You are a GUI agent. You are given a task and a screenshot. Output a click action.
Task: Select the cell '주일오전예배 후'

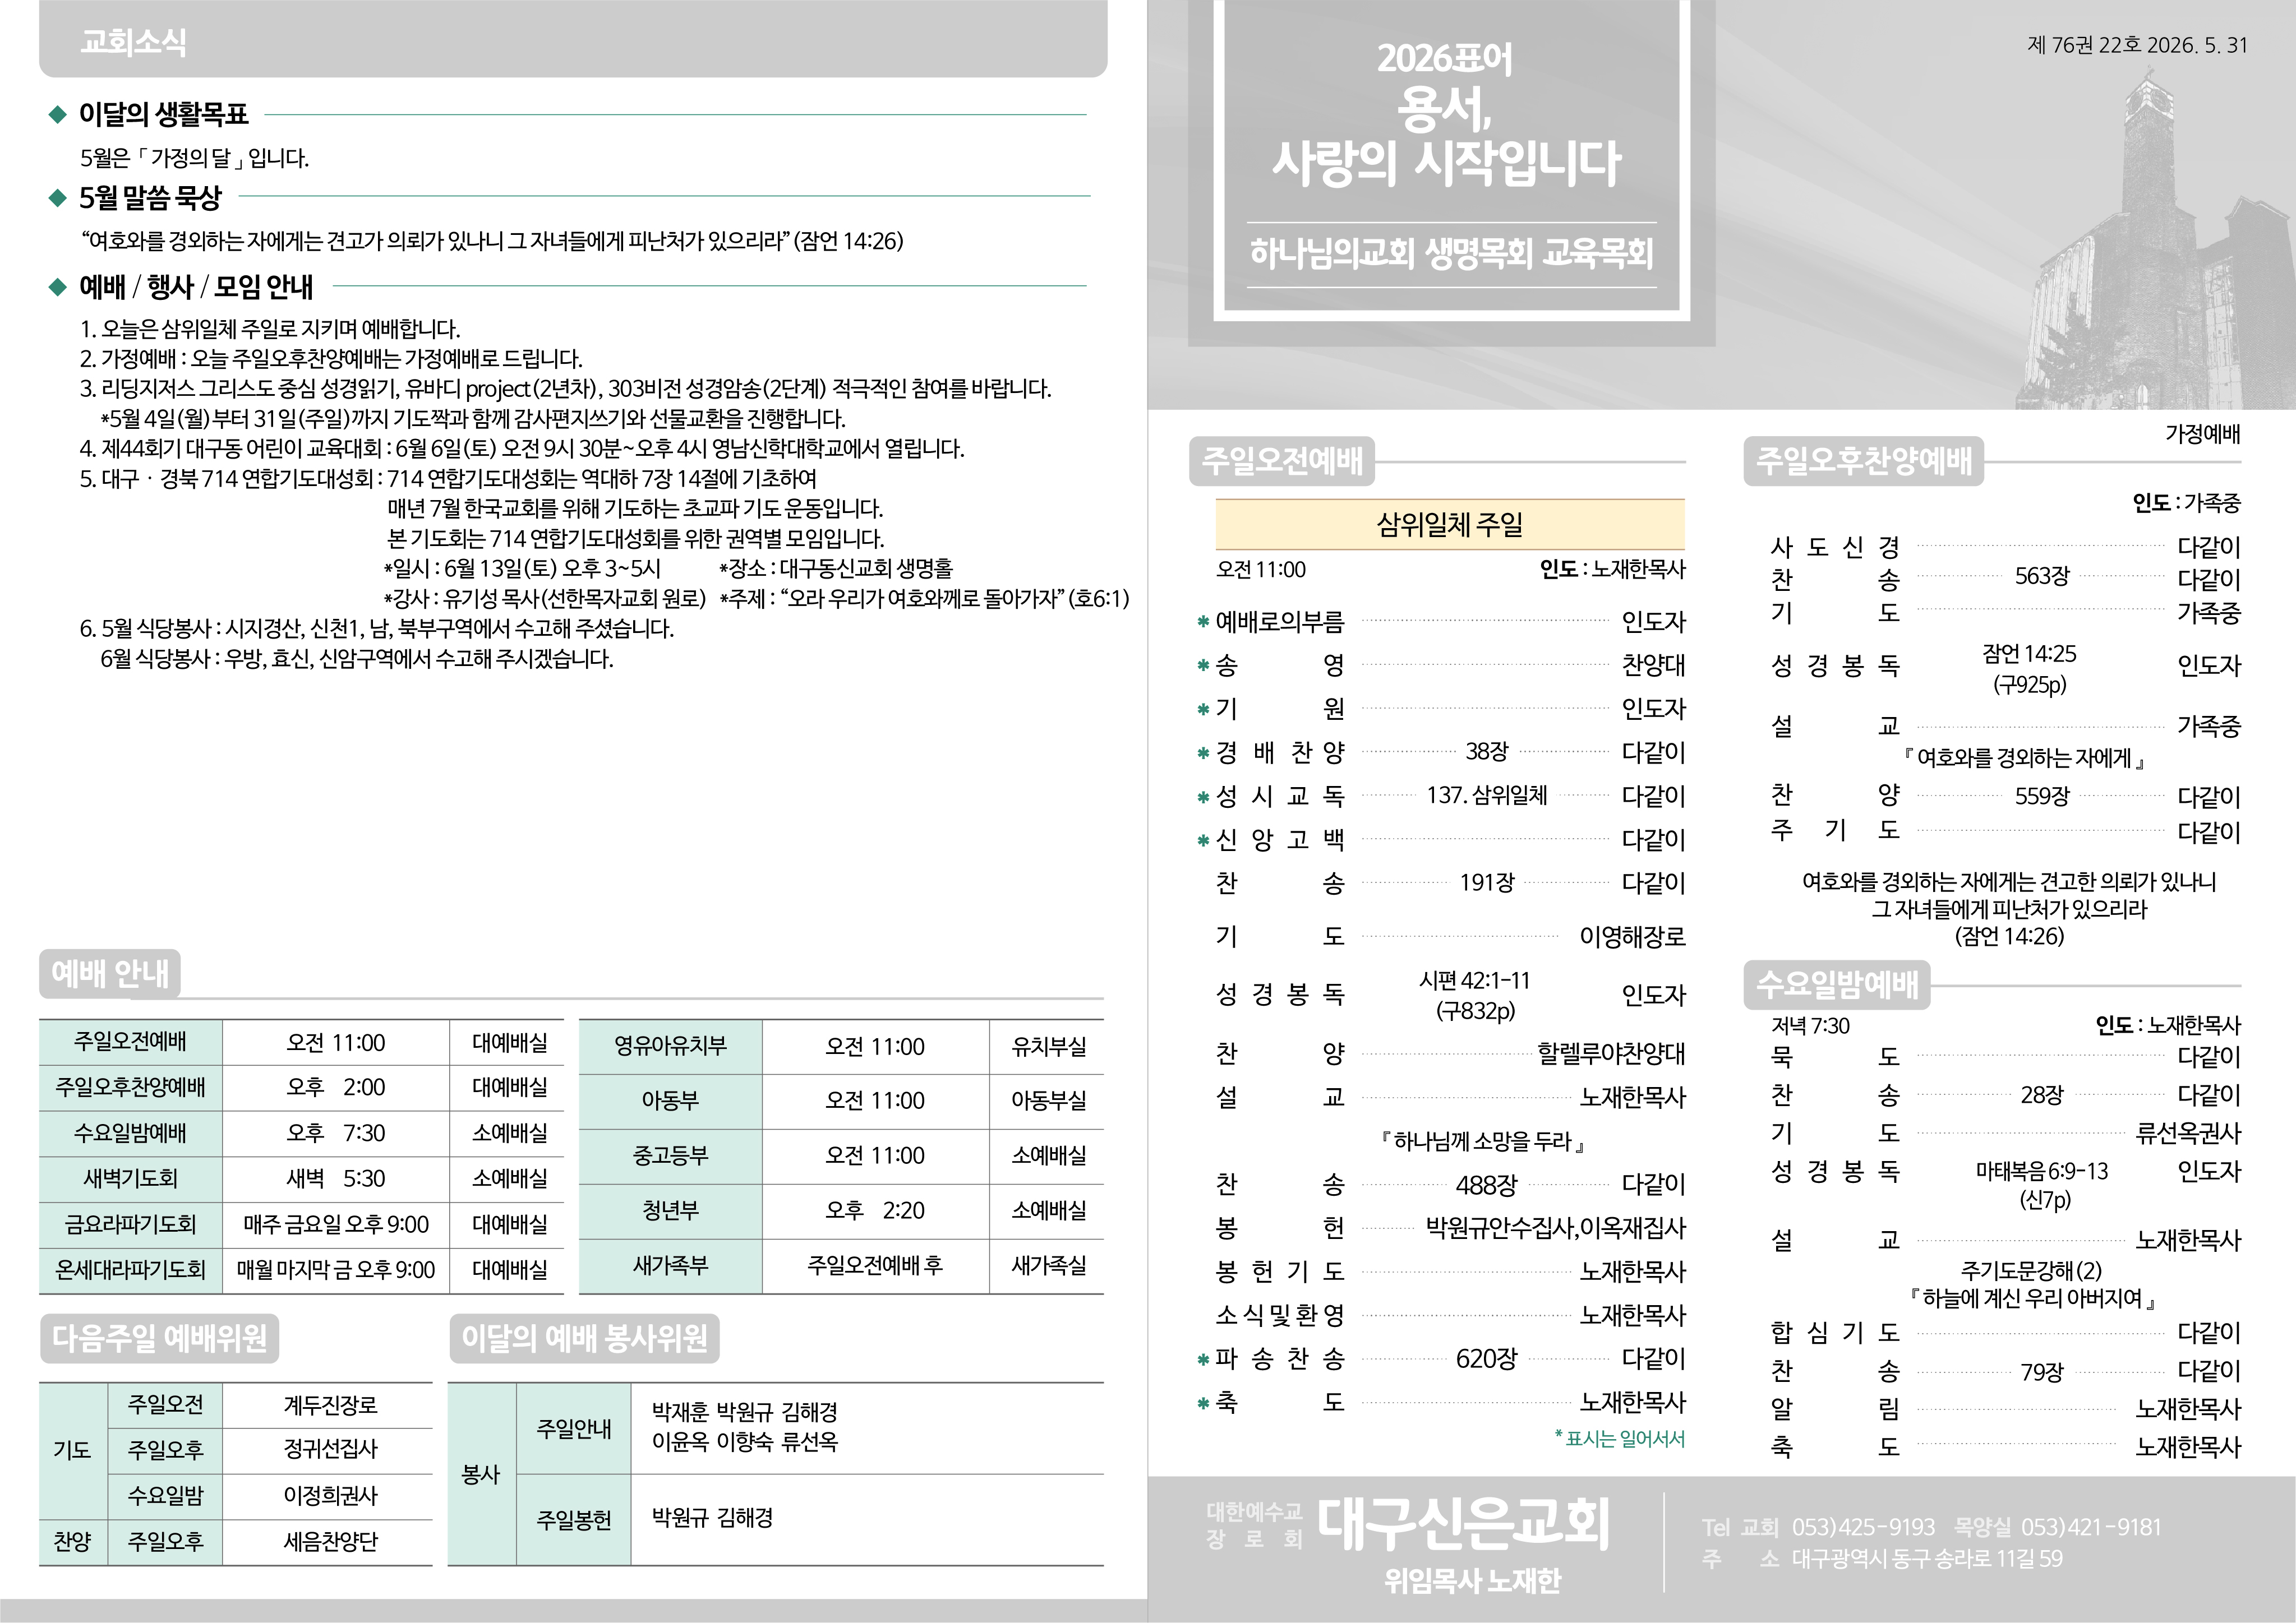(x=875, y=1266)
